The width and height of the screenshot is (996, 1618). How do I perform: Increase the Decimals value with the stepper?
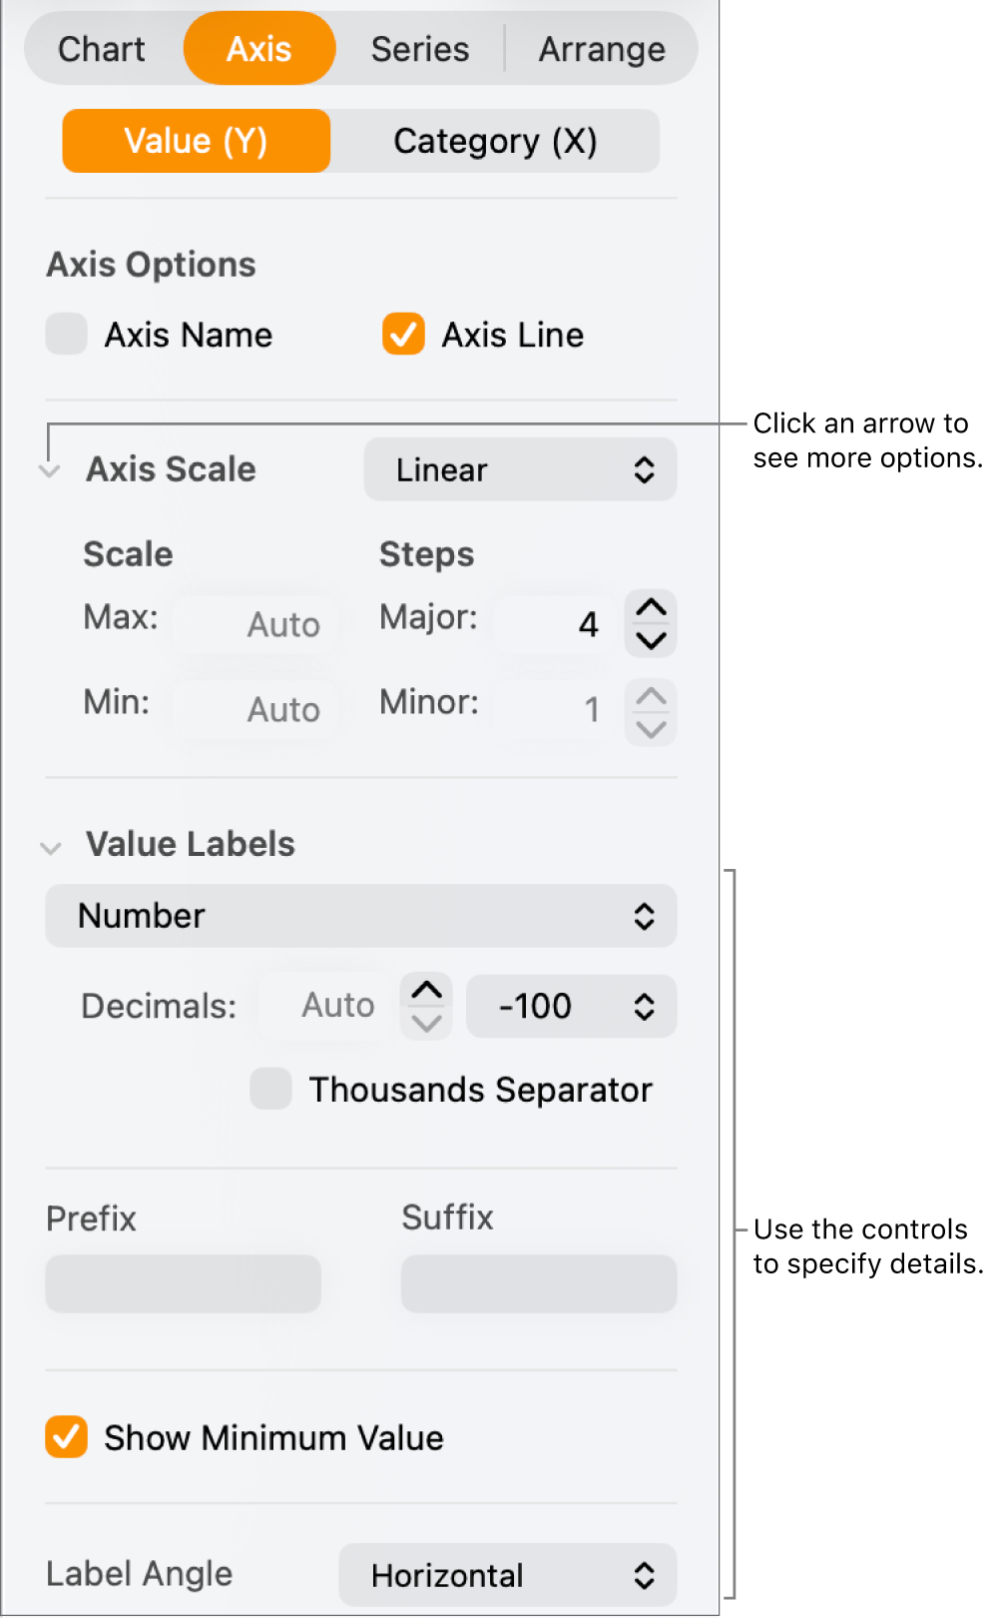[426, 990]
